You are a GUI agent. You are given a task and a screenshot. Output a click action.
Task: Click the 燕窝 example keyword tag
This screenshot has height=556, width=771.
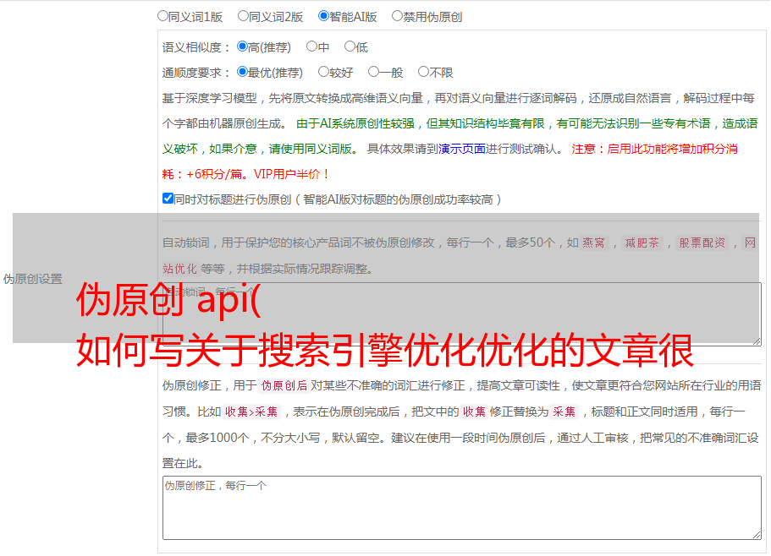[x=594, y=243]
